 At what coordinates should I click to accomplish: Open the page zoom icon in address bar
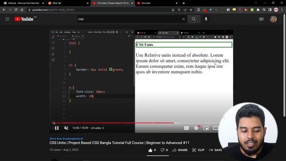click(x=179, y=10)
